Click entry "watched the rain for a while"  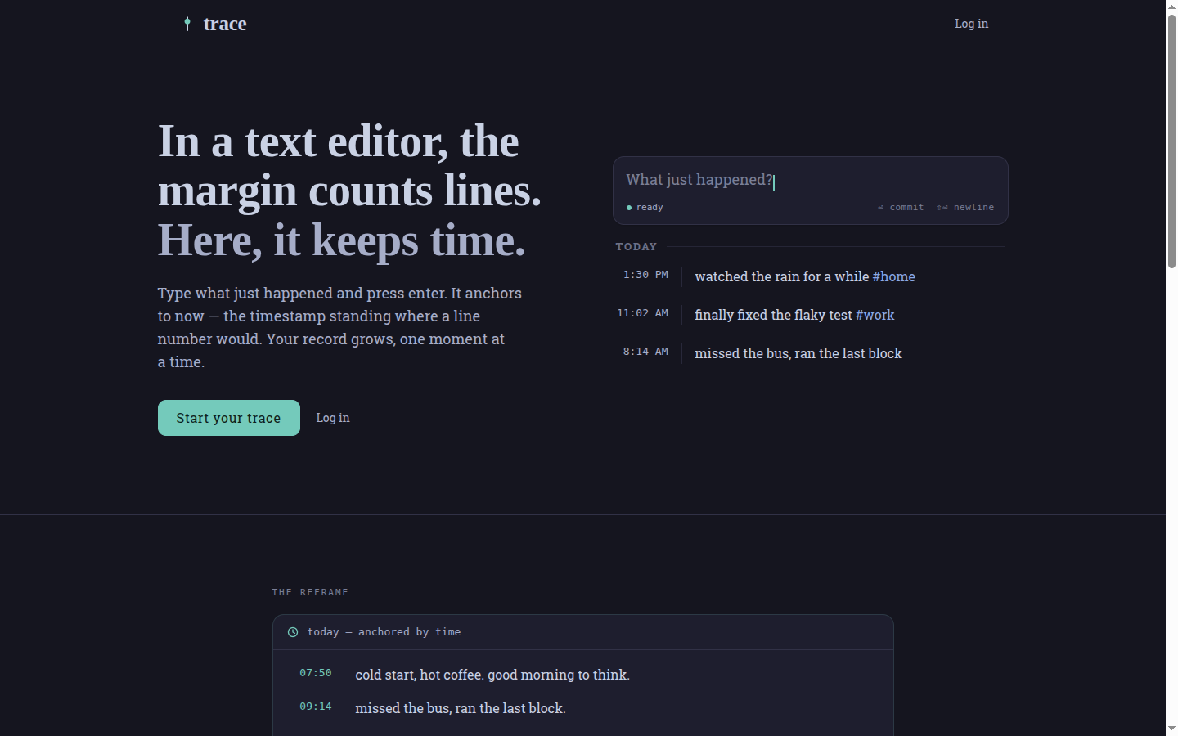pos(782,276)
